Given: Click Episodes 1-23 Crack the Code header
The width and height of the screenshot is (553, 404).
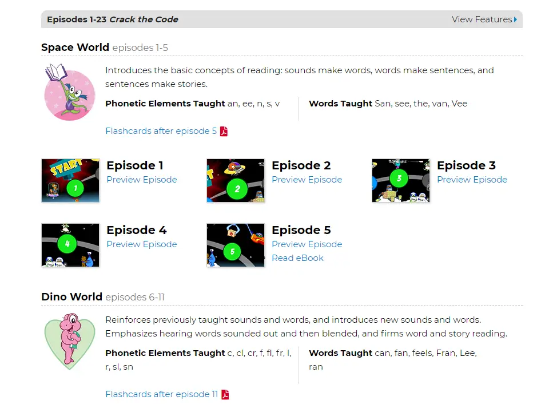Looking at the screenshot, I should point(113,19).
